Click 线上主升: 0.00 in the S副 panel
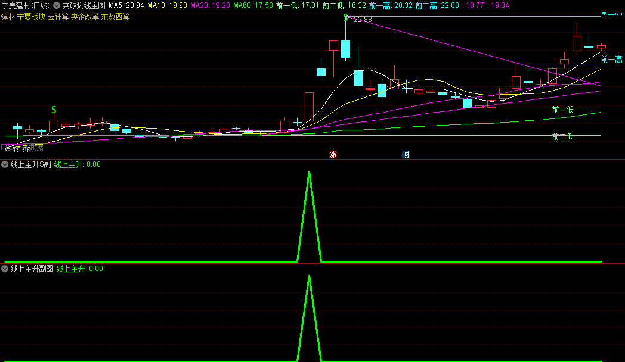Image resolution: width=625 pixels, height=362 pixels. click(x=78, y=164)
